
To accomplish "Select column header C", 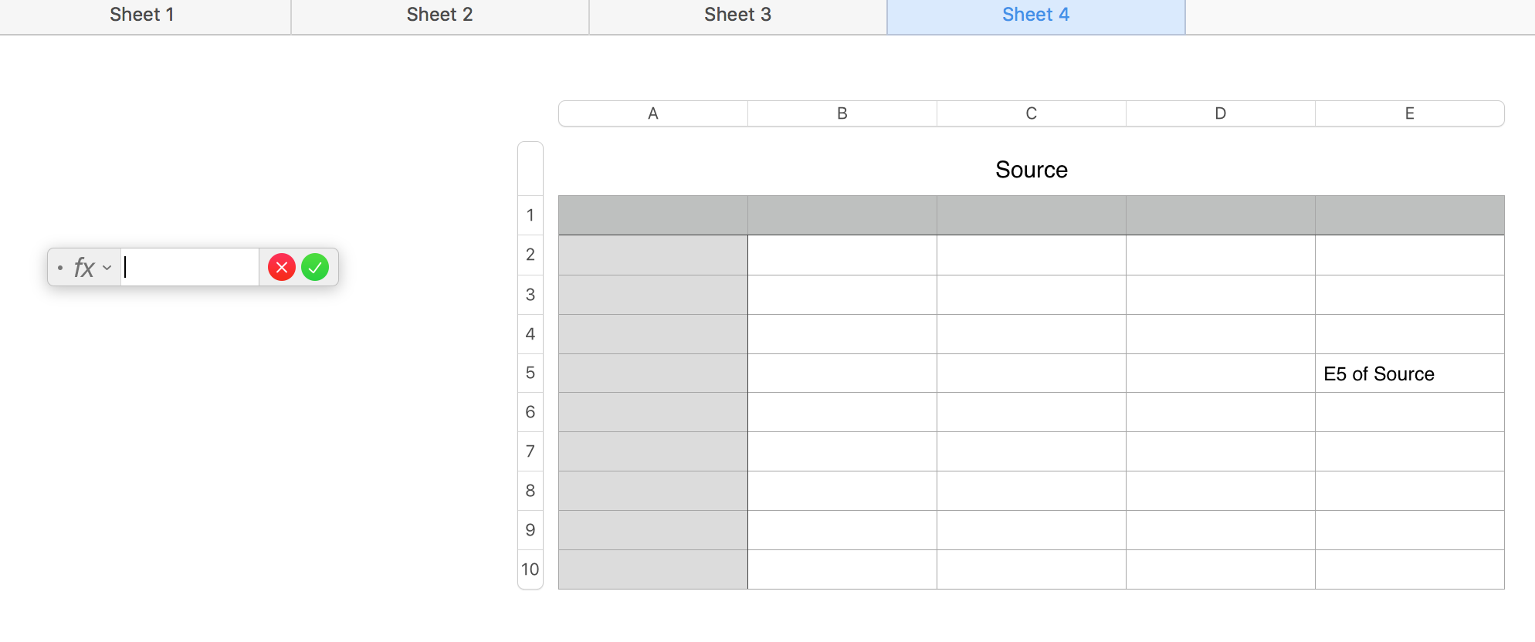I will [1031, 113].
